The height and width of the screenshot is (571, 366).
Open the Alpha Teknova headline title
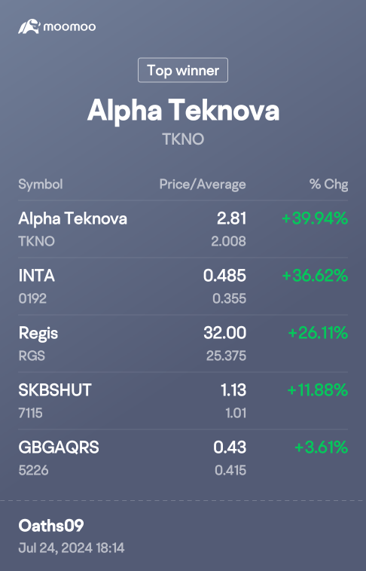click(x=183, y=110)
